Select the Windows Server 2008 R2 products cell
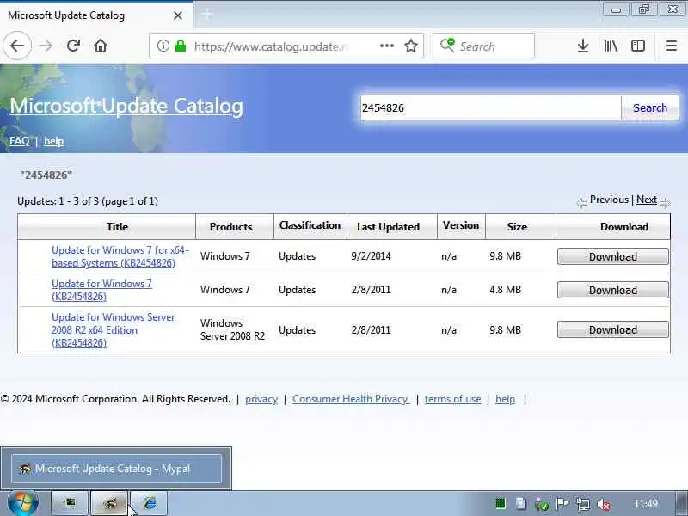Image resolution: width=688 pixels, height=516 pixels. click(x=232, y=329)
